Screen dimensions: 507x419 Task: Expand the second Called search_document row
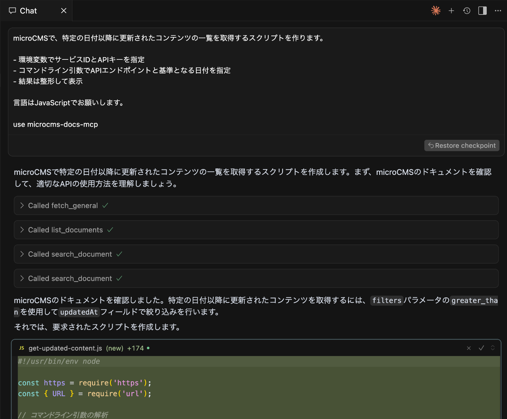coord(256,278)
